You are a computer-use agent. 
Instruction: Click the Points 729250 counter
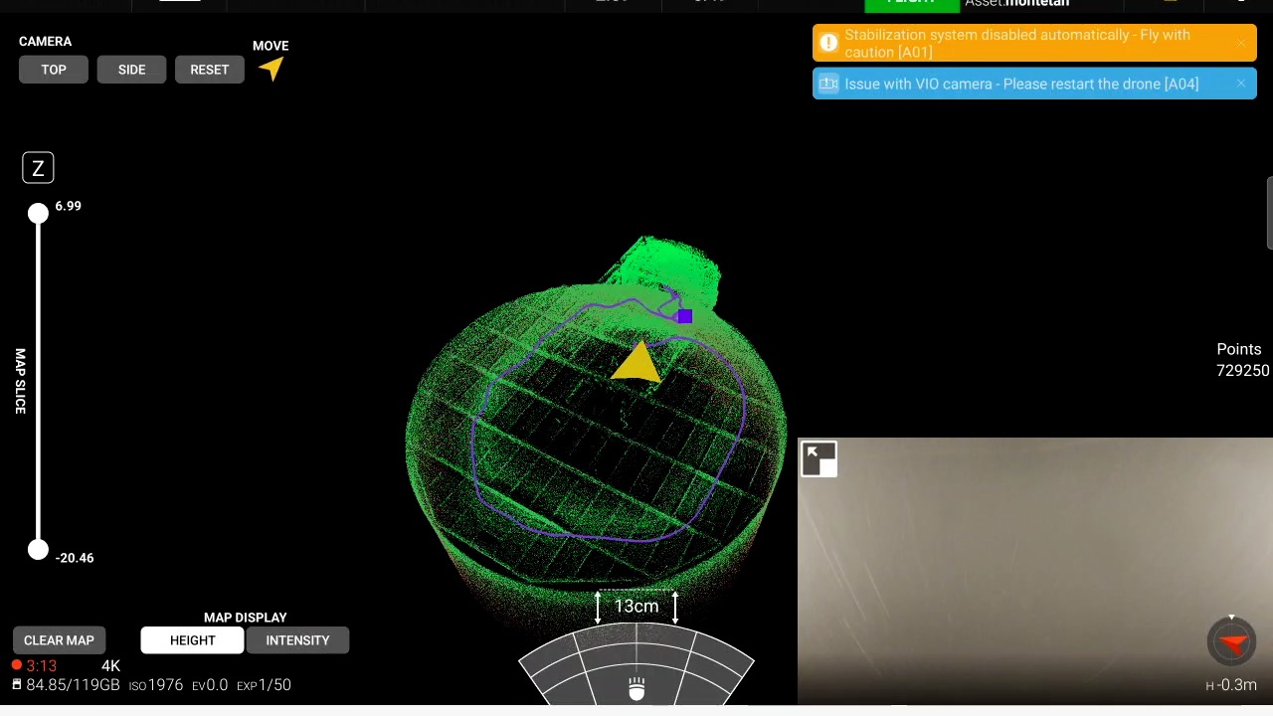pyautogui.click(x=1242, y=360)
